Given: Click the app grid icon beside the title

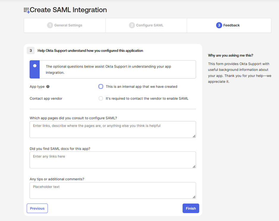Looking at the screenshot, I should click(27, 10).
